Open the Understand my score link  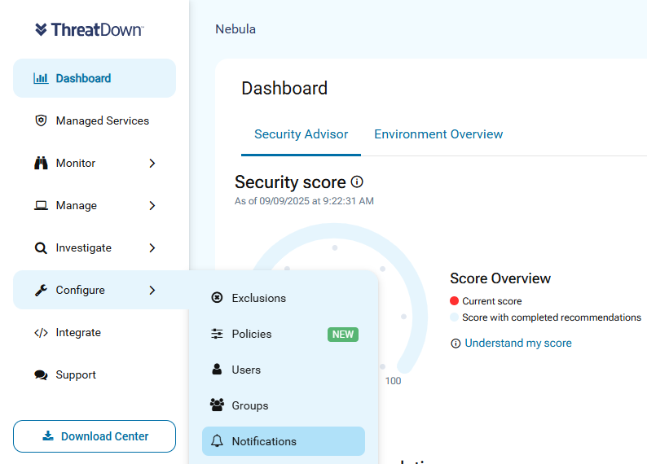click(x=518, y=344)
